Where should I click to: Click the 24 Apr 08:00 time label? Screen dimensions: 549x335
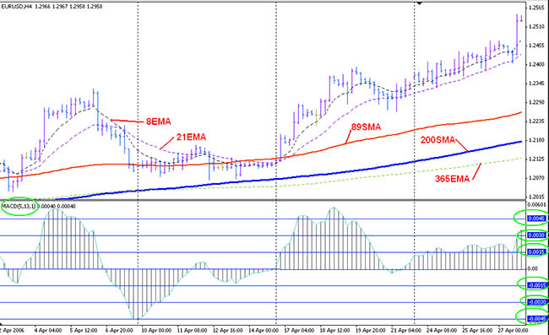click(x=442, y=330)
